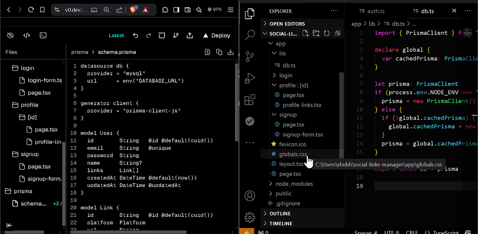Refresh the Explorer file tree
Viewport: 478px width, 234px height.
coord(327,33)
